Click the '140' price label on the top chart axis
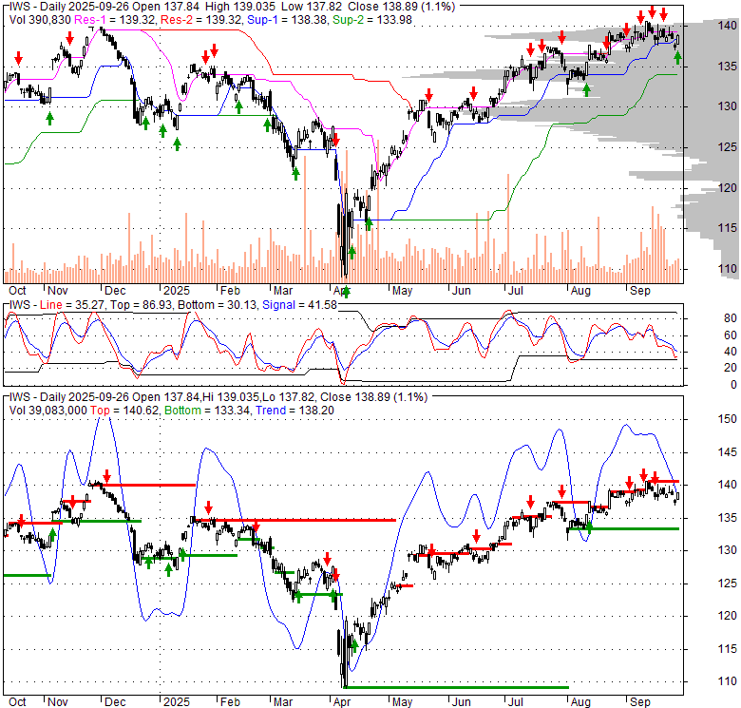Screen dimensions: 741x708 click(728, 26)
